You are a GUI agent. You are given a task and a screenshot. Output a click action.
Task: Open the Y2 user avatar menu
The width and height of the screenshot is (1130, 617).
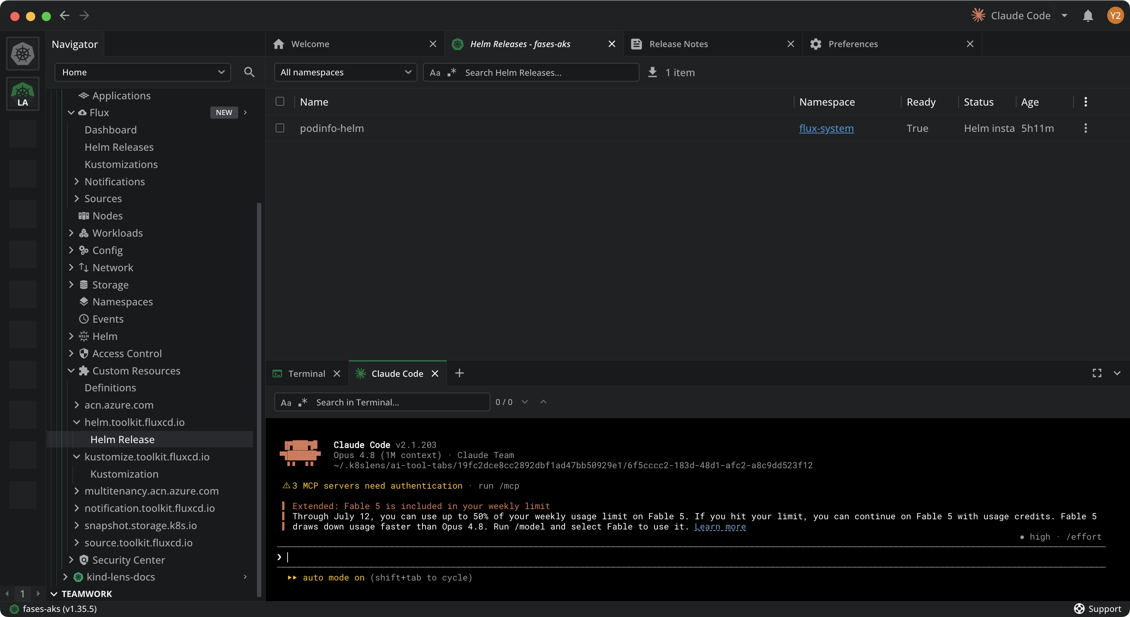pos(1115,16)
